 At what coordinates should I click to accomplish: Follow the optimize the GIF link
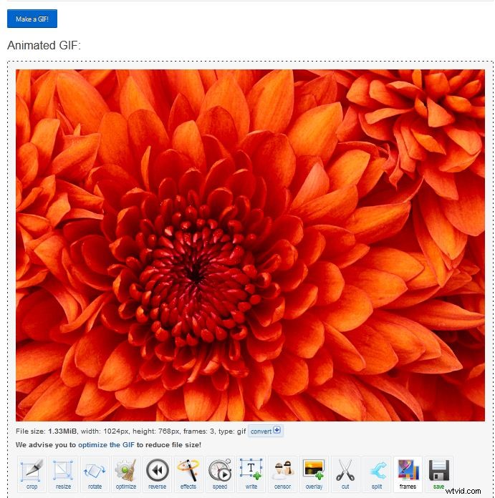coord(106,445)
